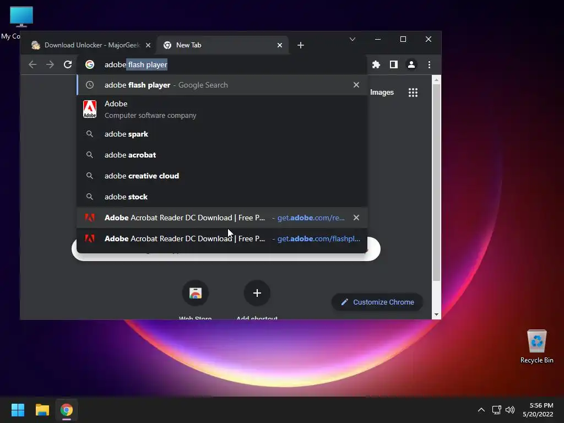The height and width of the screenshot is (423, 564).
Task: Open the Extensions puzzle icon
Action: (376, 64)
